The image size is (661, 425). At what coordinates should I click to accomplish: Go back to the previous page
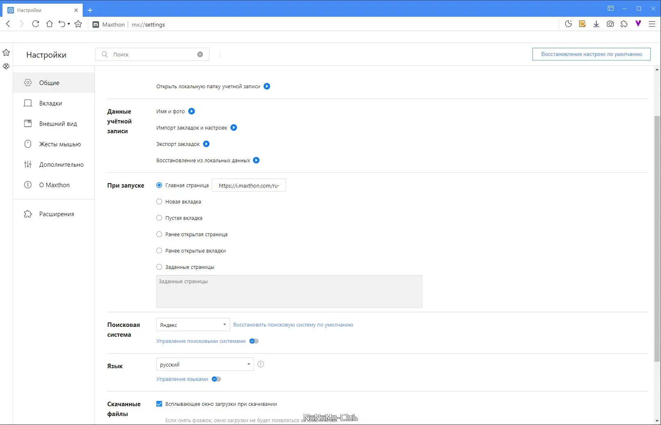8,24
